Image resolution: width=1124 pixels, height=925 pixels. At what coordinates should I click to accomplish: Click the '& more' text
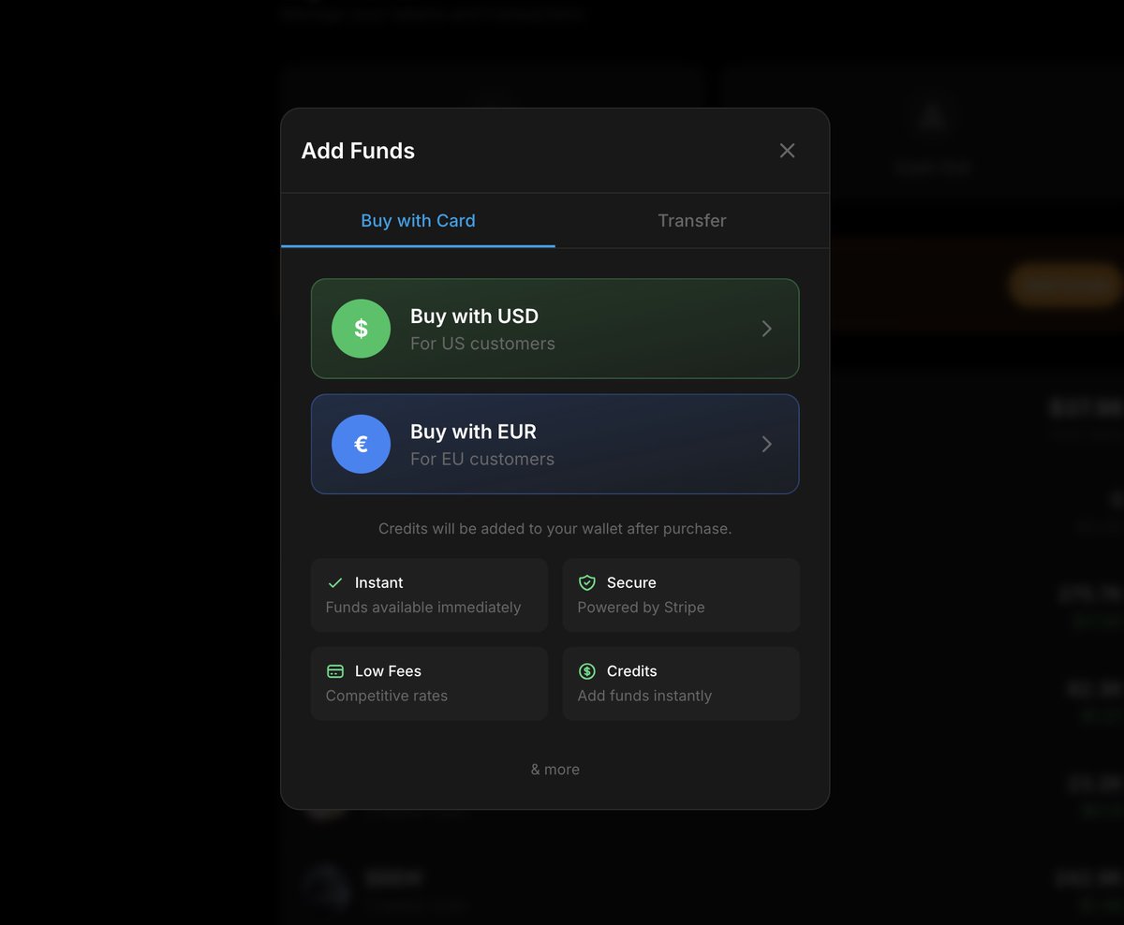[x=555, y=770]
